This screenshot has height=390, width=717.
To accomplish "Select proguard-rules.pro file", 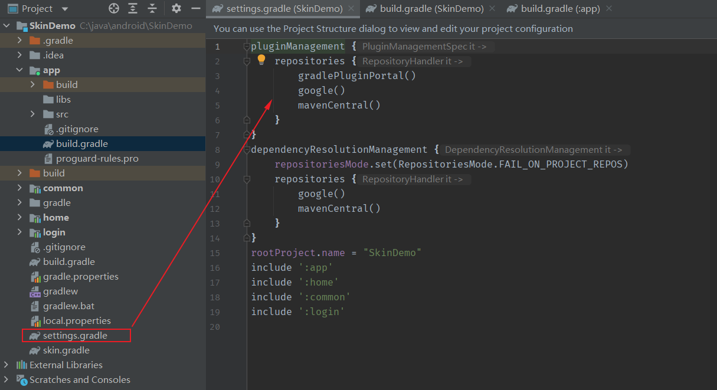I will pos(97,159).
